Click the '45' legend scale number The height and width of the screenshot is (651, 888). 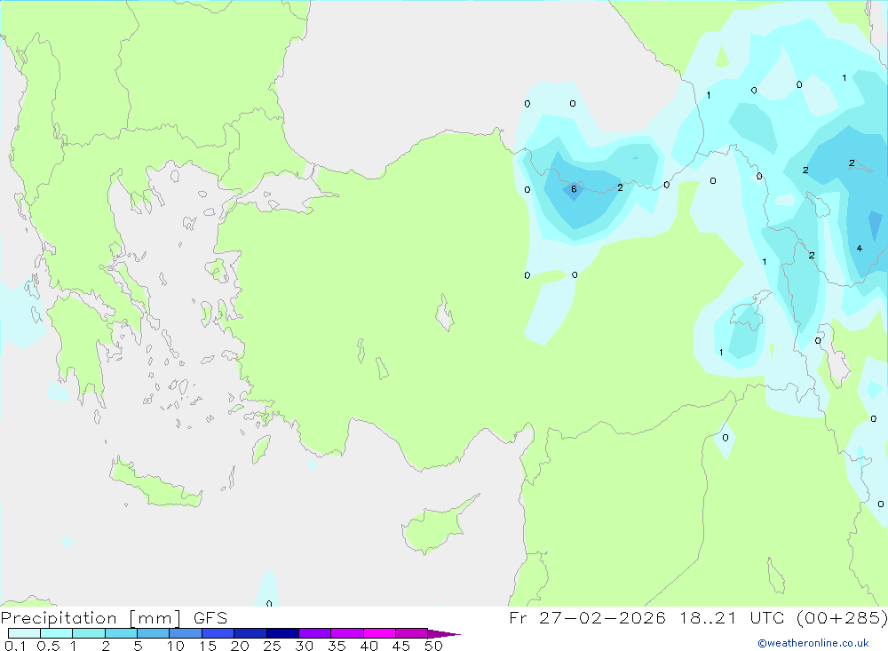point(401,646)
